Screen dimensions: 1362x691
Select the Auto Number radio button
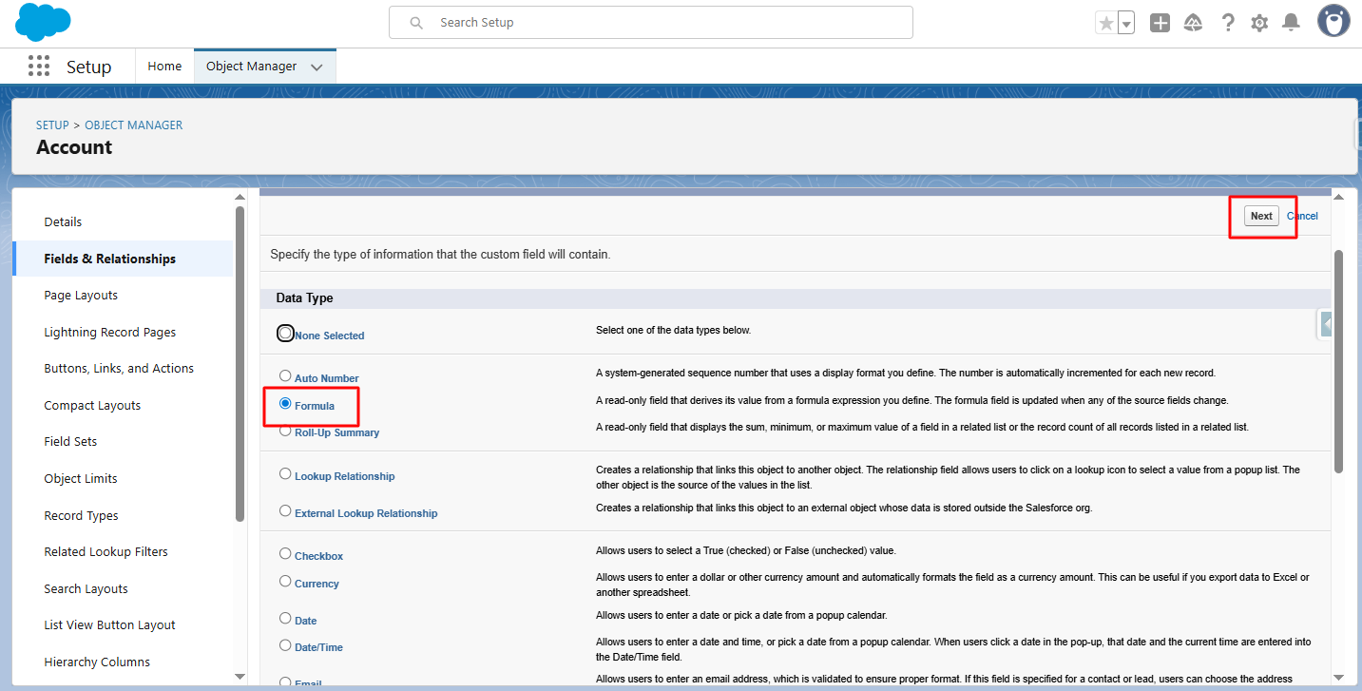click(x=285, y=376)
